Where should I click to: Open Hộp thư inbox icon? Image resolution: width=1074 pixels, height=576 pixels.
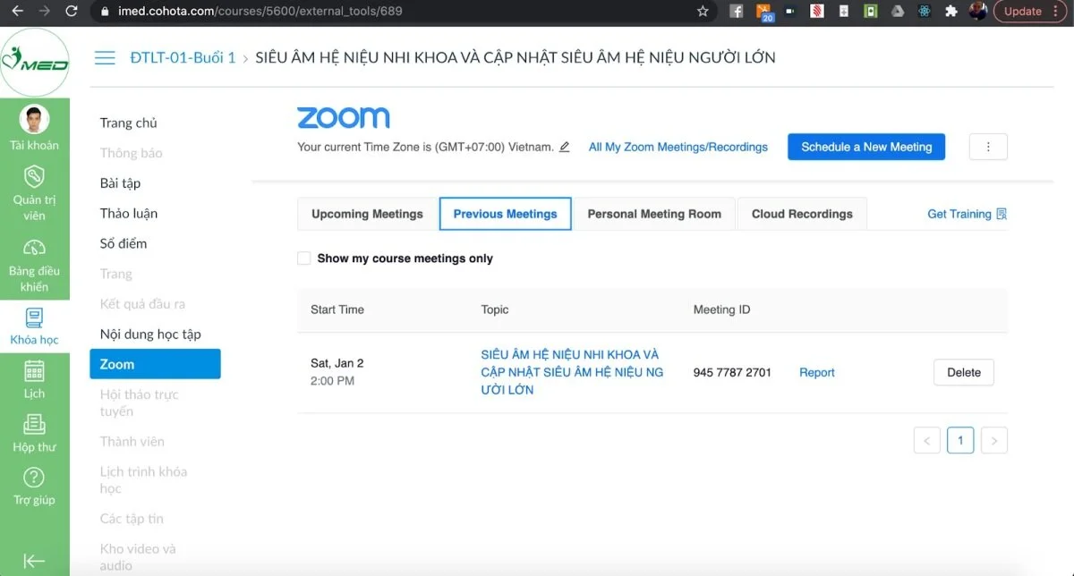pos(34,424)
